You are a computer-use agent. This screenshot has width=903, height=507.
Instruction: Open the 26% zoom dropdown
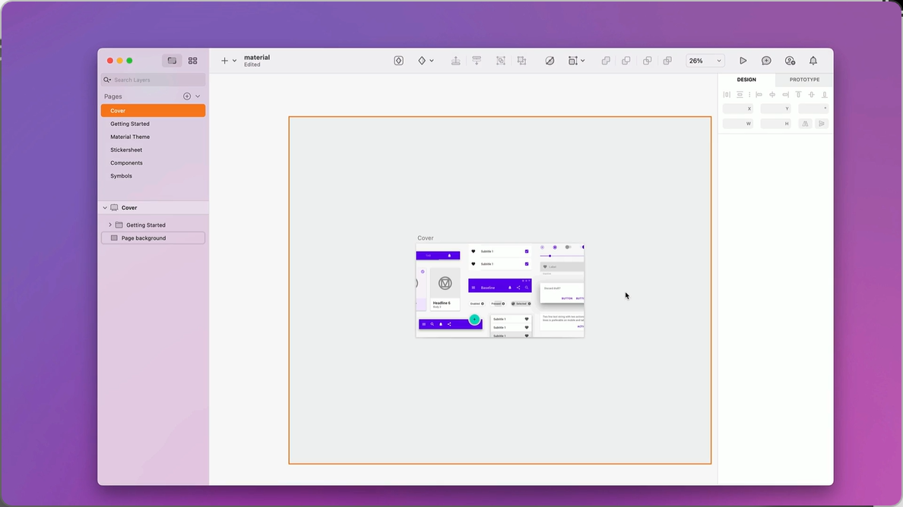[705, 61]
